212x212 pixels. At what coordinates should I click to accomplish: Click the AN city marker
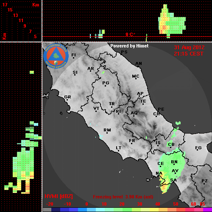tap(138, 66)
